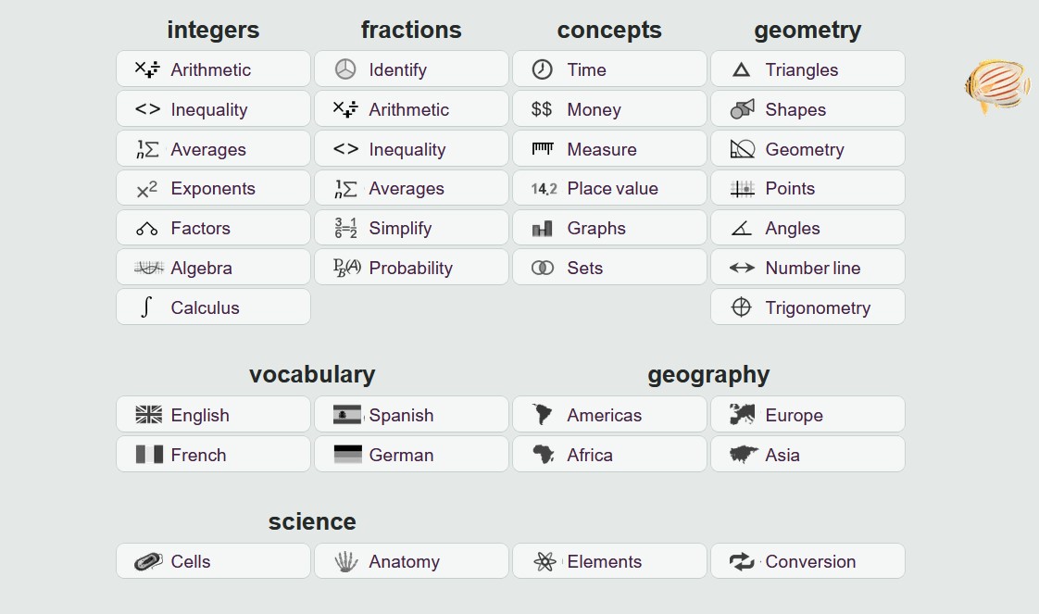Viewport: 1039px width, 614px height.
Task: Click the striped fish image
Action: click(997, 86)
